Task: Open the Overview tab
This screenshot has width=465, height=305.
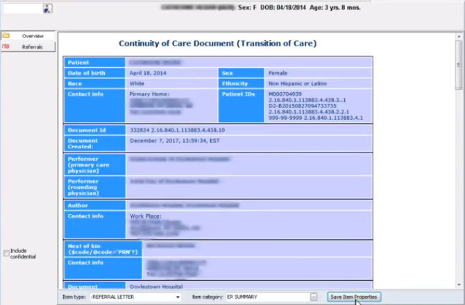Action: [x=28, y=36]
